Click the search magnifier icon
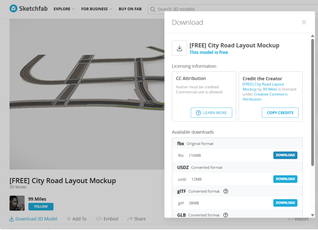 click(x=153, y=9)
